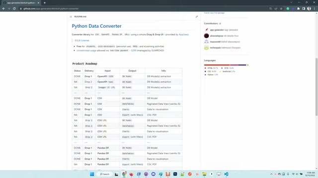Viewport: 318px width, 178px height.
Task: Open the green circular extension icon
Action: pyautogui.click(x=288, y=9)
